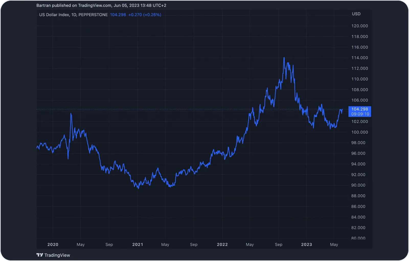Click the 92.000 price axis label
Viewport: 409px width, 261px height.
(x=358, y=175)
